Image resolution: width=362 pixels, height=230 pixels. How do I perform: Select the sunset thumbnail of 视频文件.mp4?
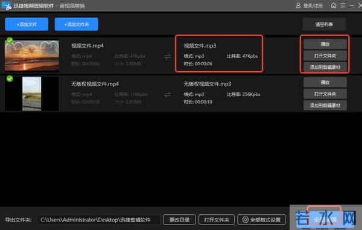click(x=32, y=56)
